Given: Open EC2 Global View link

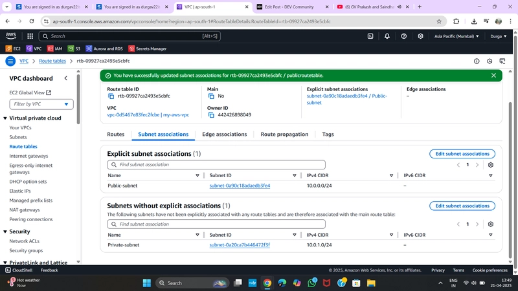Looking at the screenshot, I should [x=30, y=92].
